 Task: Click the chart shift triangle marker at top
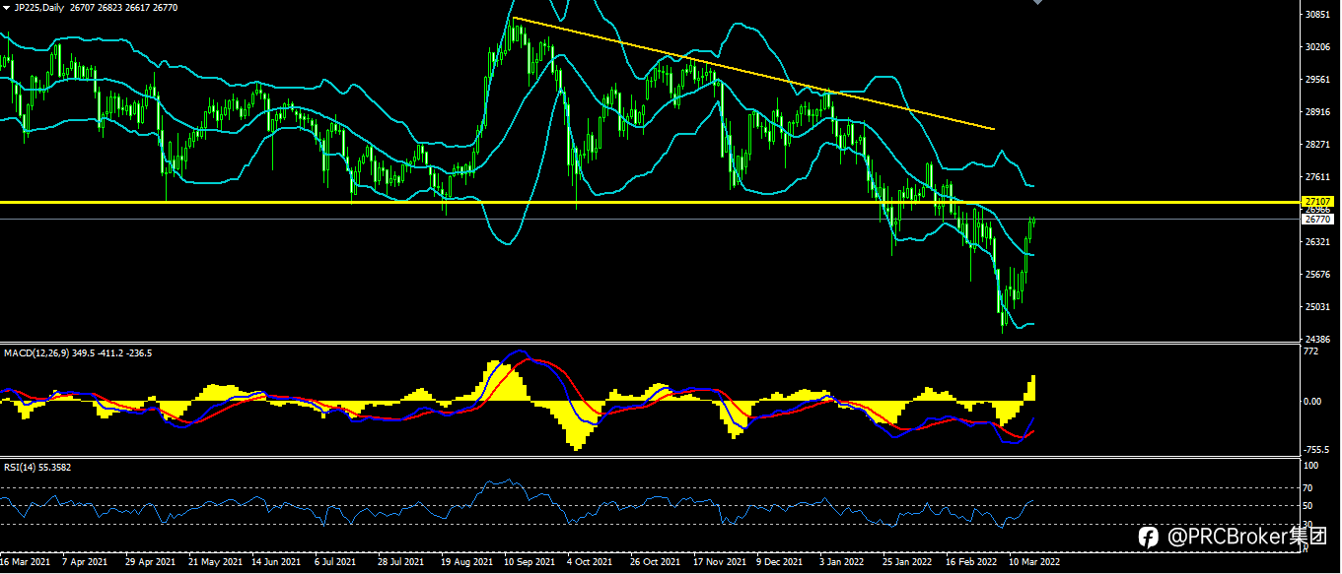pyautogui.click(x=1036, y=3)
